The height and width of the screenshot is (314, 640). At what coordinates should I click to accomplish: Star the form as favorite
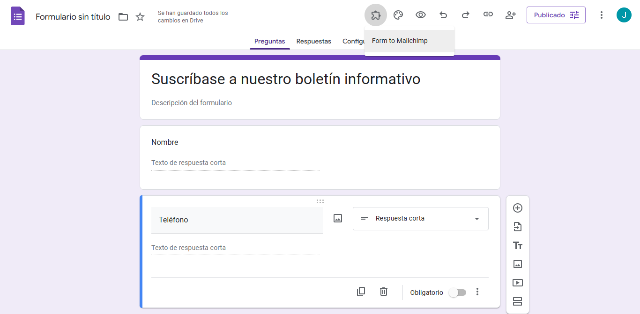[x=140, y=17]
